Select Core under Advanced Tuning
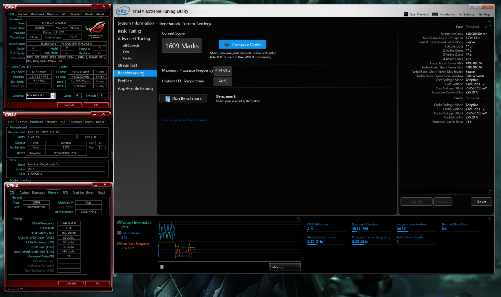 tap(126, 52)
